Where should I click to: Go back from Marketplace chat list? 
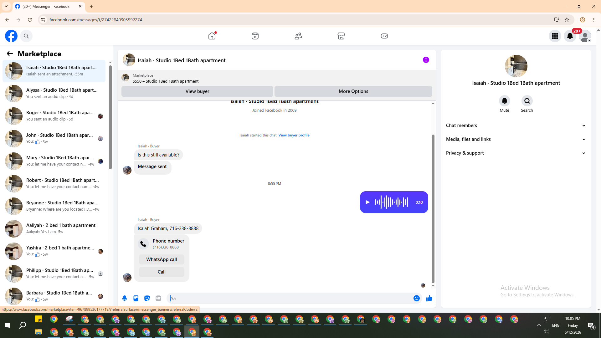pyautogui.click(x=10, y=54)
